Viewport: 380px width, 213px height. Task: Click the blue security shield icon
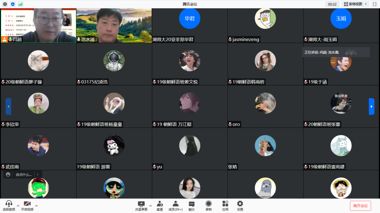tap(13, 4)
